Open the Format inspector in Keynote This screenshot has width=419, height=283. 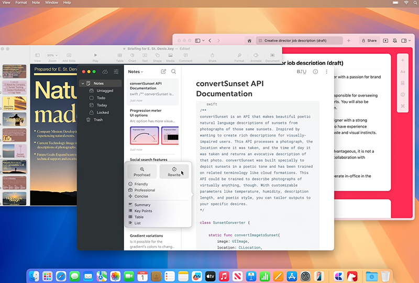point(239,55)
